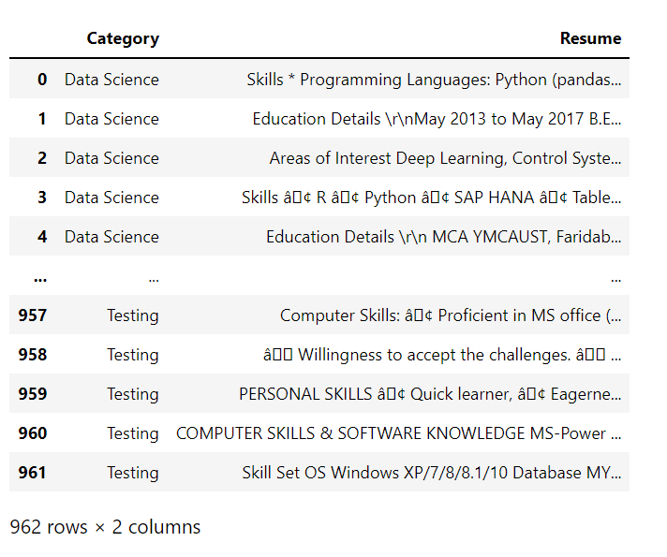Click the Skill Set OS Windows resume cell
667x557 pixels.
point(432,473)
